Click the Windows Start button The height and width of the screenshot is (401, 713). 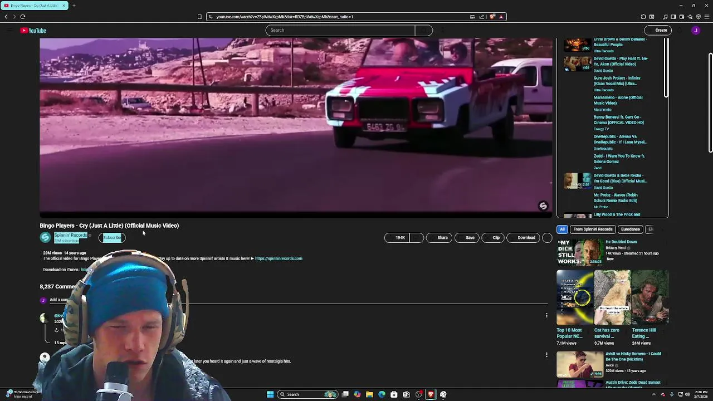(270, 394)
